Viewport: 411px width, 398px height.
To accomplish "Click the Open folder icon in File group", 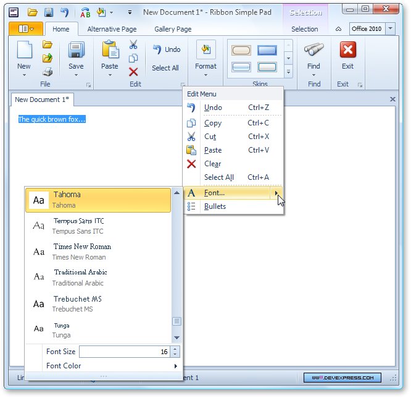I will [x=48, y=44].
